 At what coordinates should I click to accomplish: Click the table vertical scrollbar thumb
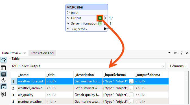coord(186,78)
